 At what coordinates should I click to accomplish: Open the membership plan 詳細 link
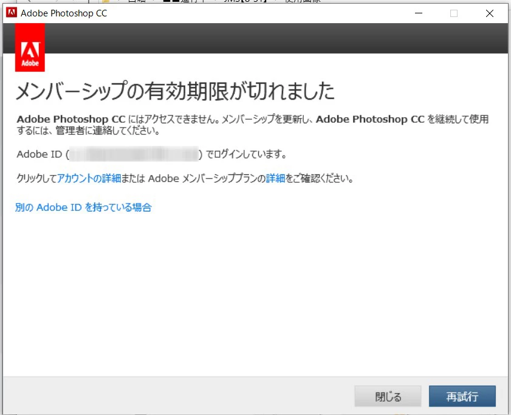coord(275,178)
